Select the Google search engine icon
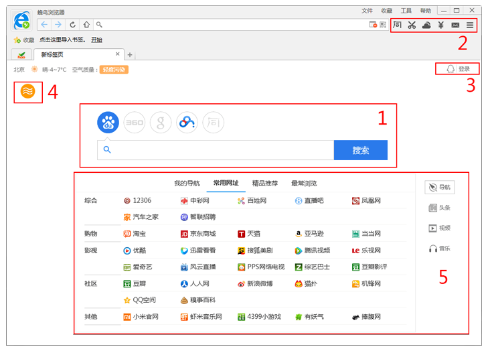488x349 pixels. point(161,123)
